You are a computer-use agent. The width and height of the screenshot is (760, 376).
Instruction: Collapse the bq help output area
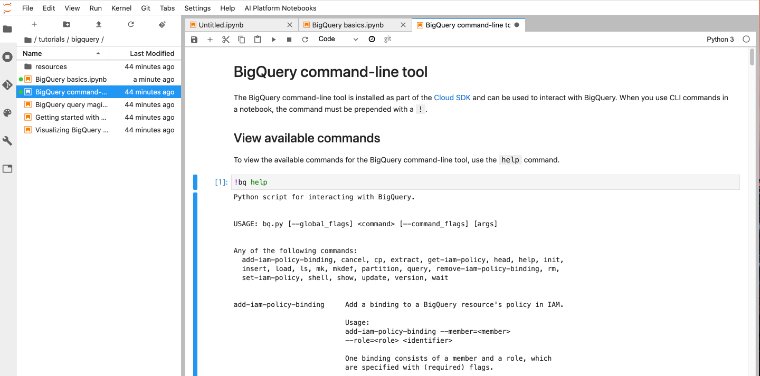[x=195, y=284]
